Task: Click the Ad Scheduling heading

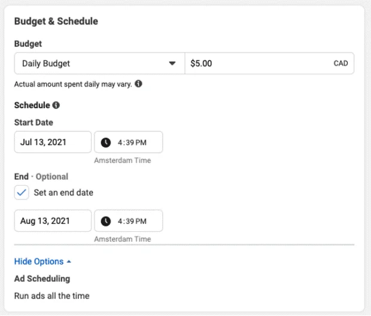Action: (42, 278)
